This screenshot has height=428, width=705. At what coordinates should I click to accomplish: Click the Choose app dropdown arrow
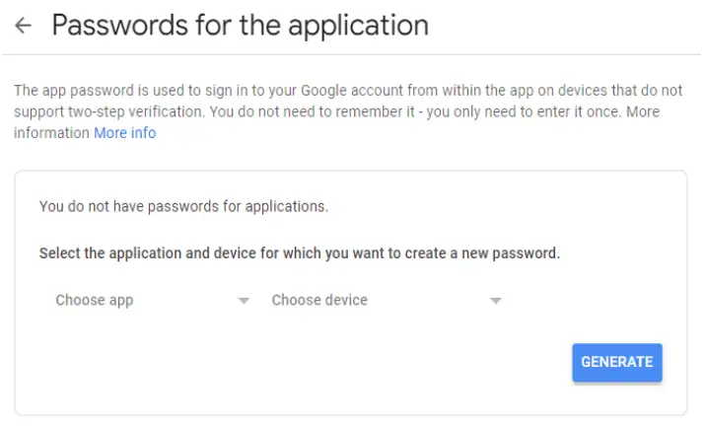[244, 301]
